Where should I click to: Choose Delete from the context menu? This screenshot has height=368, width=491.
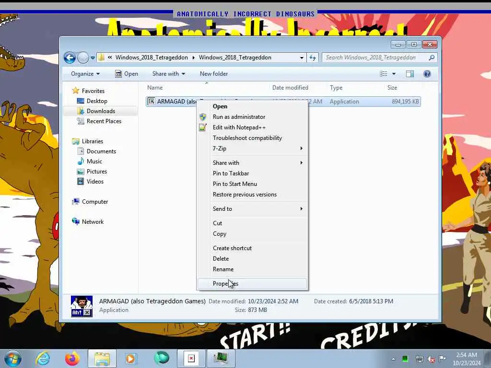(252, 259)
